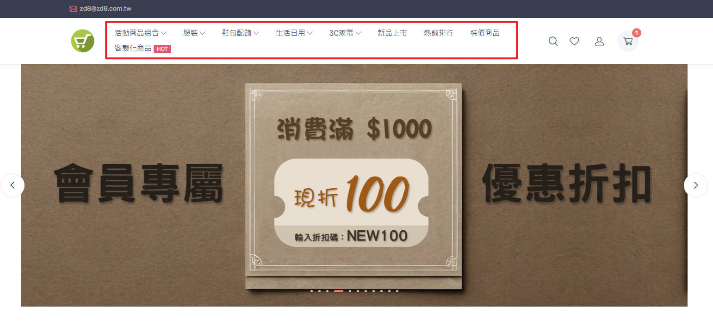Go to 熱銷排行 menu item

(439, 33)
